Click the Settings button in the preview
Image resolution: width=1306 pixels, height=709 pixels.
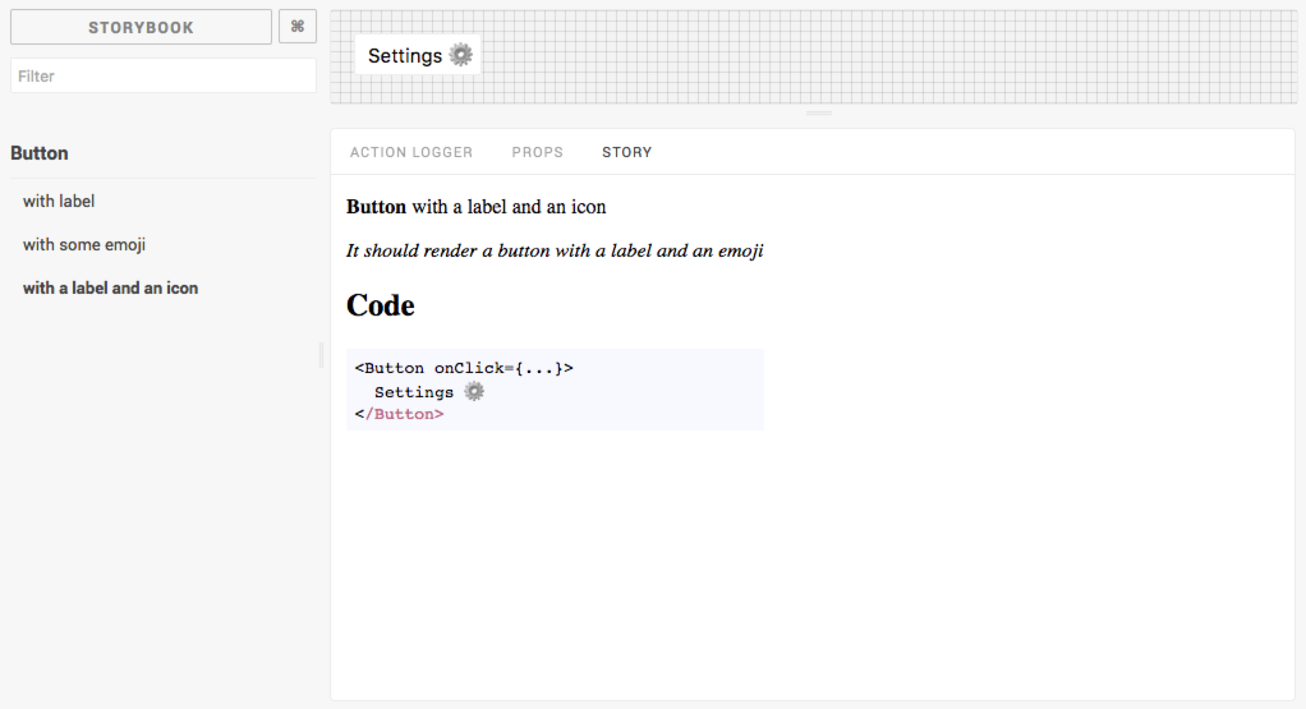(404, 56)
